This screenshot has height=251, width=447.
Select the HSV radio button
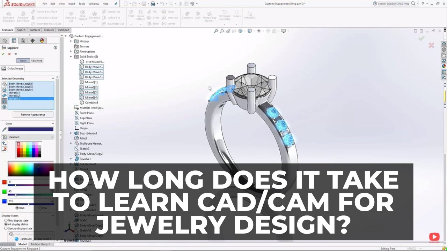coord(40,208)
